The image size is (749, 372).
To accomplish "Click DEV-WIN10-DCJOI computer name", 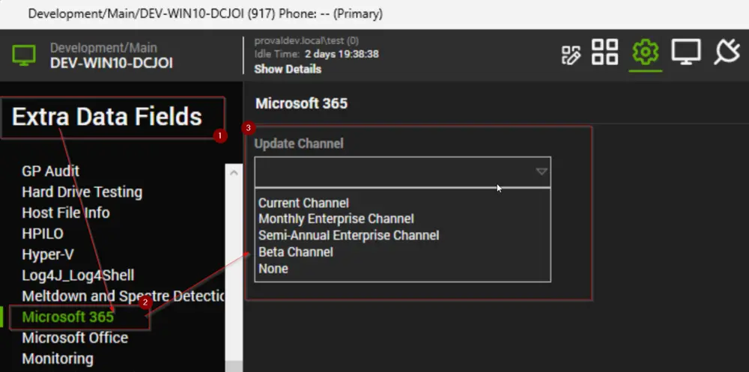I will (x=112, y=63).
